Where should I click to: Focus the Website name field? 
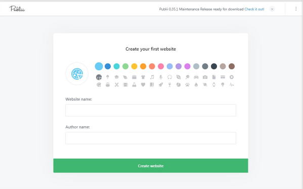click(x=151, y=110)
